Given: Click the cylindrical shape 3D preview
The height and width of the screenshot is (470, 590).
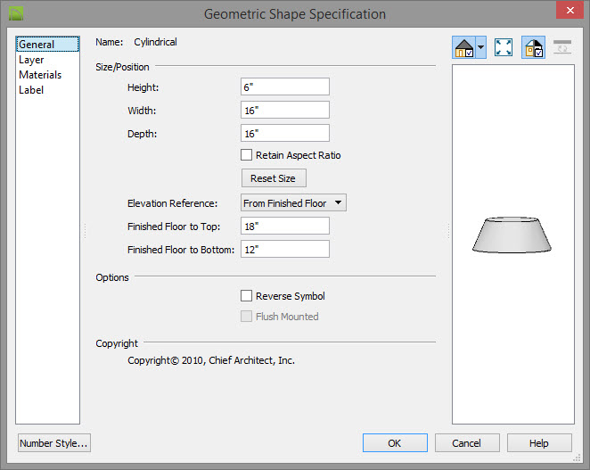Looking at the screenshot, I should click(512, 235).
